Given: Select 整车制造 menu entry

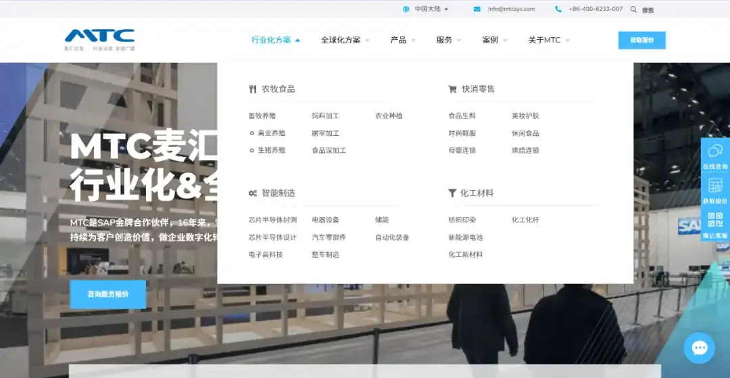Looking at the screenshot, I should tap(325, 255).
